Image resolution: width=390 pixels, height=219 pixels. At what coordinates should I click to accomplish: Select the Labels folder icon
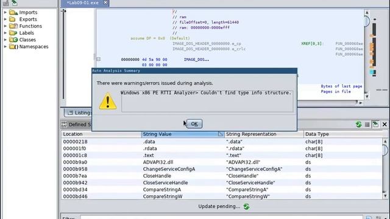pos(13,33)
